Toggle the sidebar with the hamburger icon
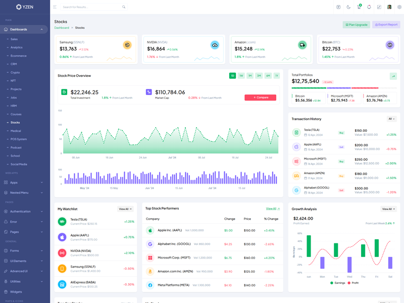The width and height of the screenshot is (404, 303). click(55, 7)
